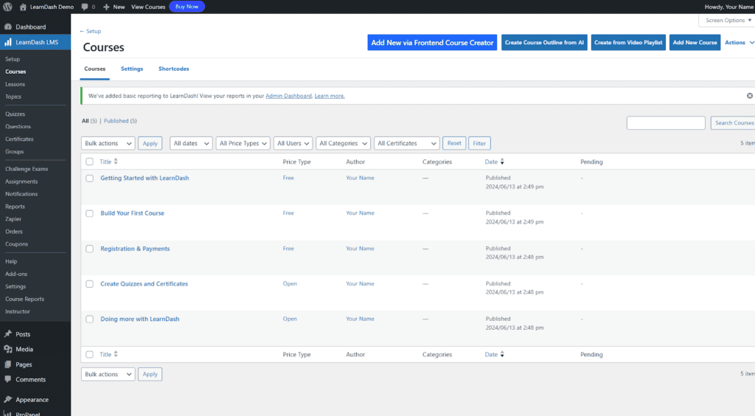Click the Posts pushpin icon
The image size is (755, 416).
point(8,333)
